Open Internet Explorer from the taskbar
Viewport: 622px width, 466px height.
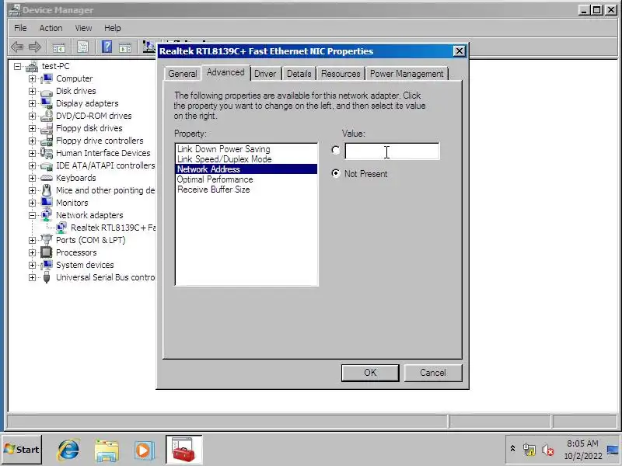[x=68, y=450]
